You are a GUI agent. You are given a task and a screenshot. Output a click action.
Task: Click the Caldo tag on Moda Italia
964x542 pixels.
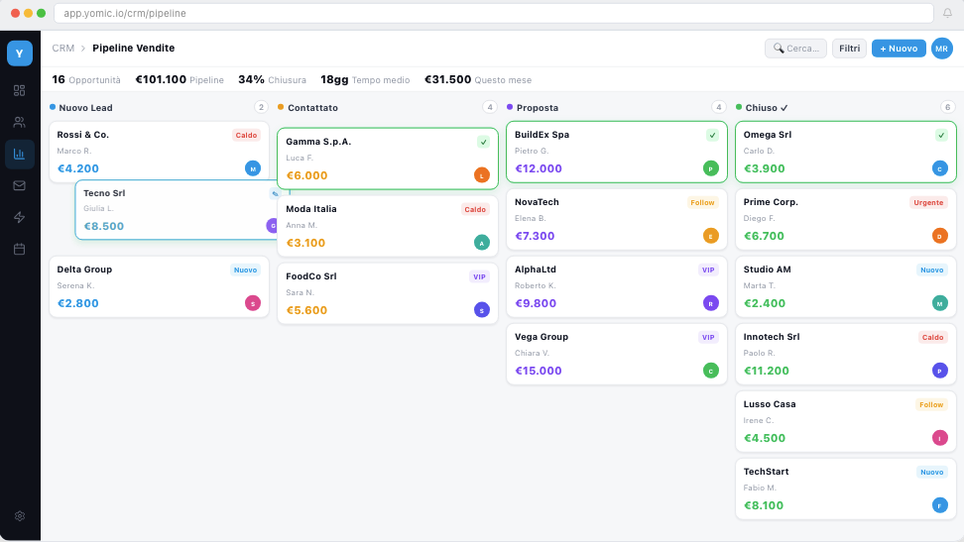[475, 209]
